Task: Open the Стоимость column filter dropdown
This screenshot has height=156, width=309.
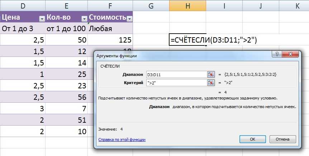Action: click(x=129, y=19)
